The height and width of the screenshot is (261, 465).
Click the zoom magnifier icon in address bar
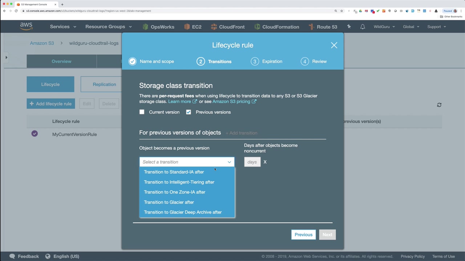[x=336, y=11]
